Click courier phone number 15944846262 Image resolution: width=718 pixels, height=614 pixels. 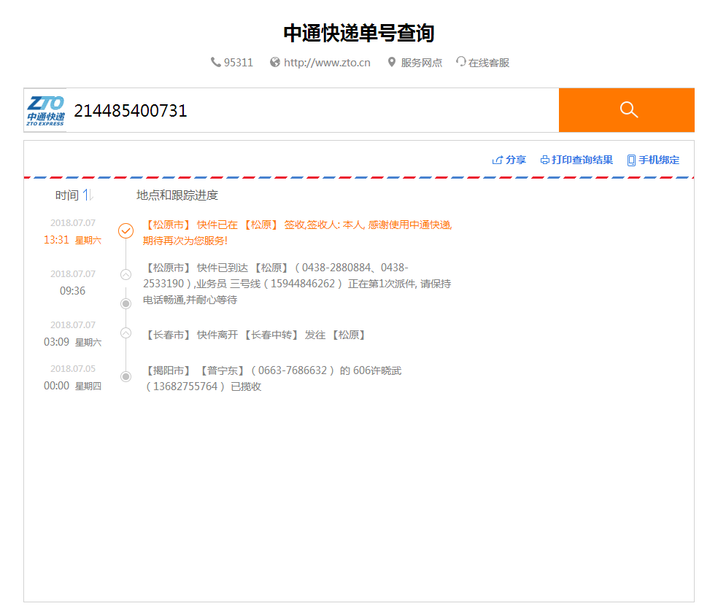pyautogui.click(x=303, y=284)
